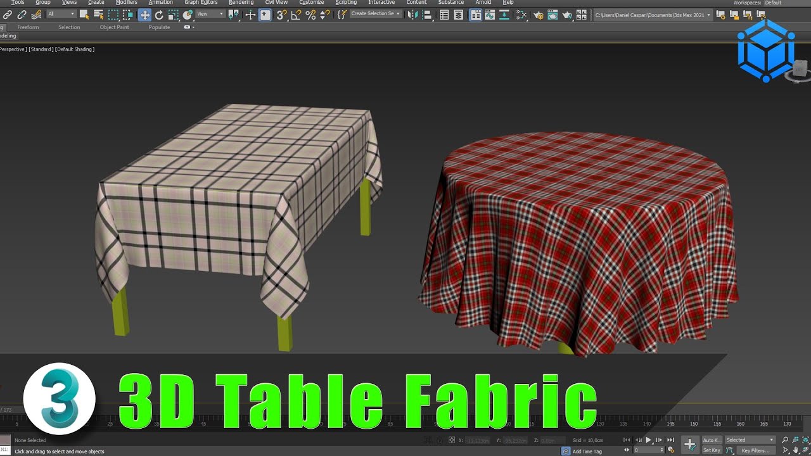Screen dimensions: 811x456
Task: Open viewport Default Shading menu label
Action: [x=75, y=49]
